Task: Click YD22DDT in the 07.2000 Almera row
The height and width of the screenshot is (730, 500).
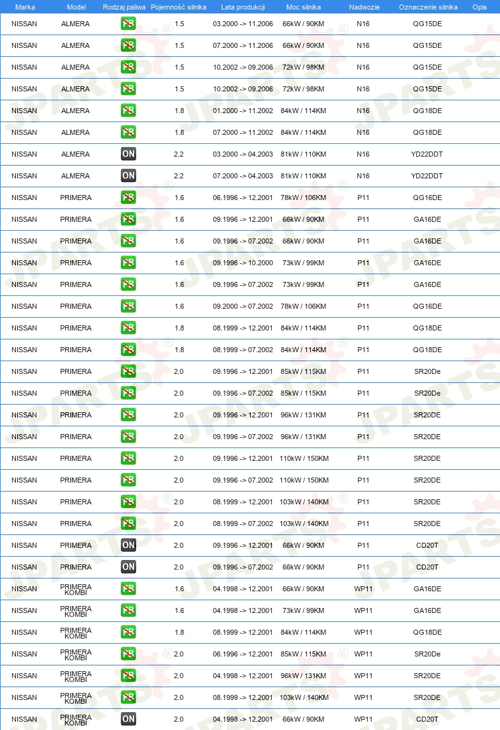Action: tap(427, 176)
